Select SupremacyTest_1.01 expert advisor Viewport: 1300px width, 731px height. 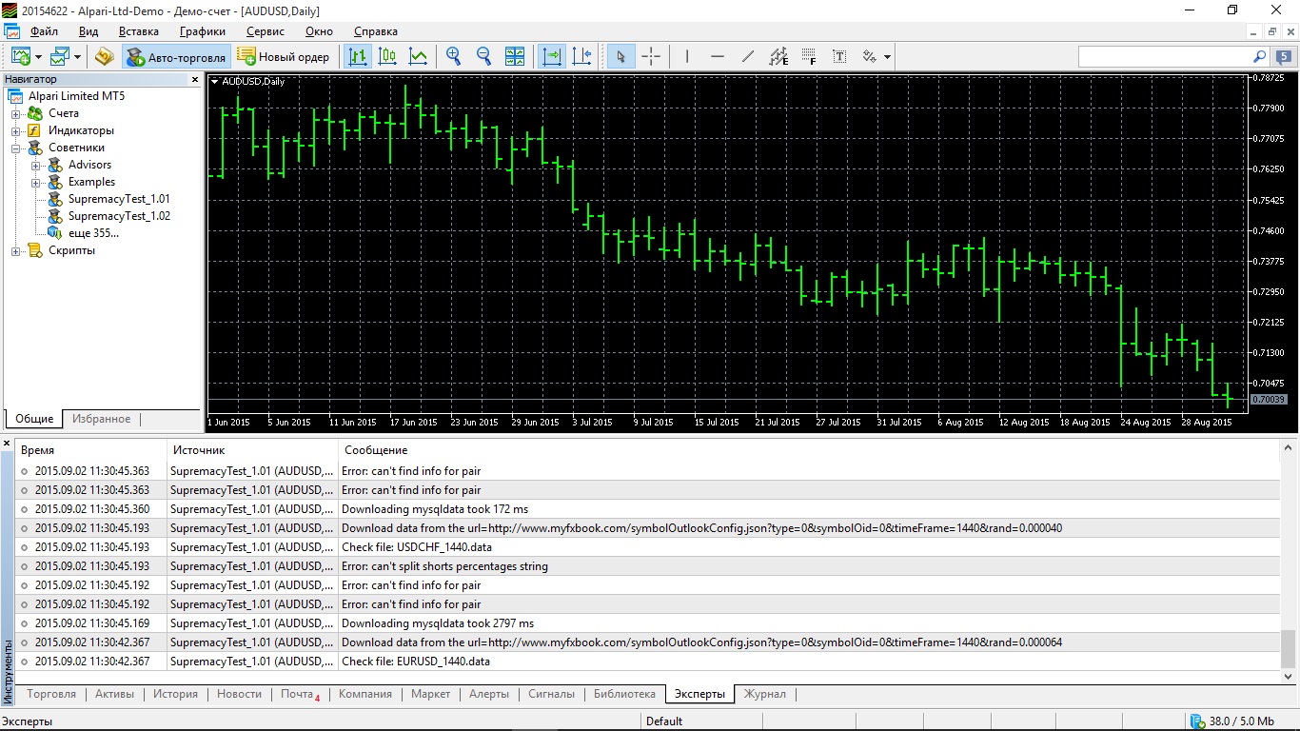coord(119,199)
